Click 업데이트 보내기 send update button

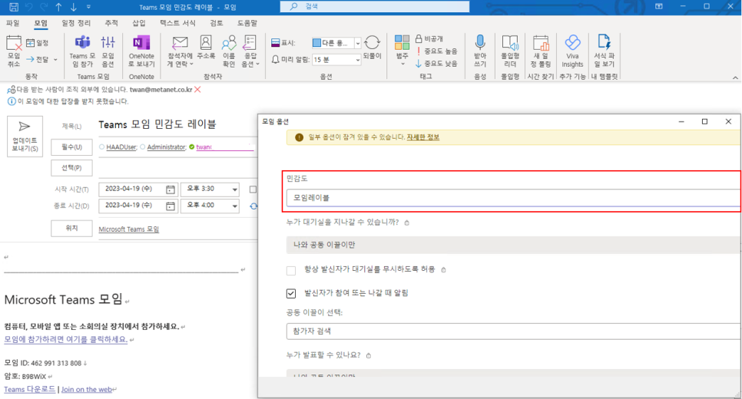tap(25, 136)
